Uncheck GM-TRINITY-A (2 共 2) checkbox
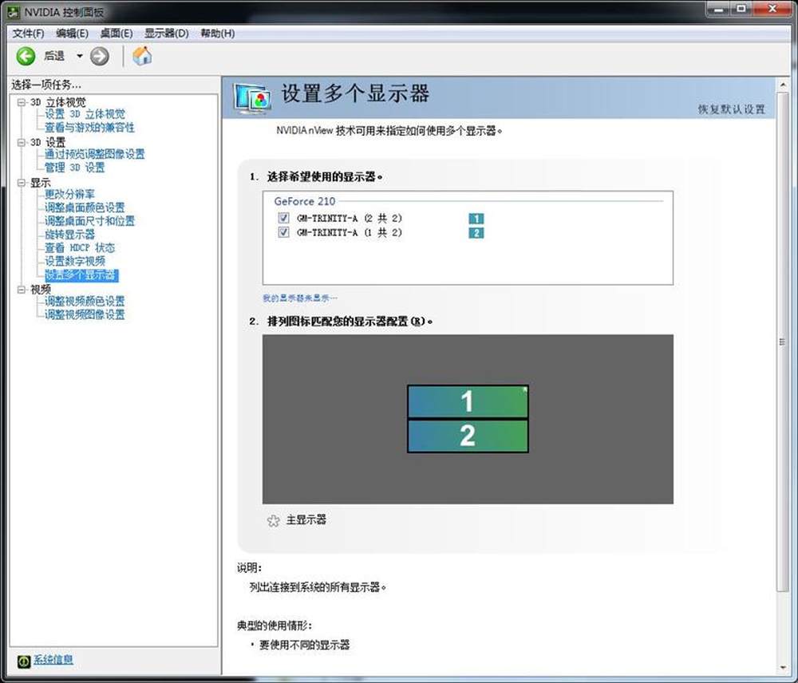The width and height of the screenshot is (798, 683). (x=283, y=218)
